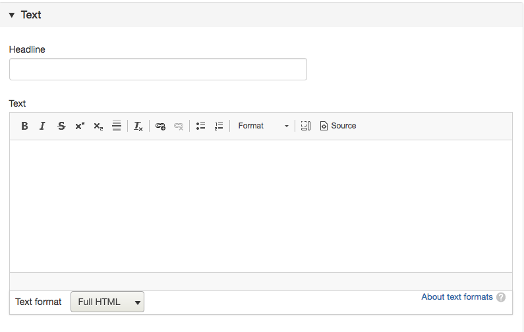524x332 pixels.
Task: Switch editor to Source view
Action: [x=337, y=126]
